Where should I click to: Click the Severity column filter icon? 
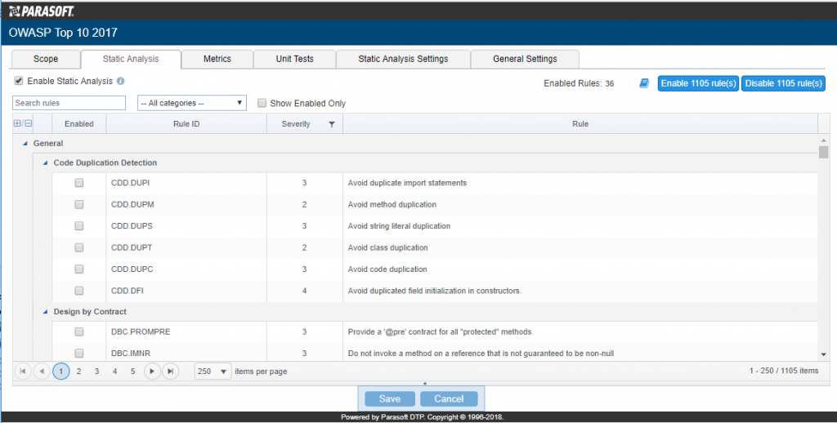(x=331, y=124)
